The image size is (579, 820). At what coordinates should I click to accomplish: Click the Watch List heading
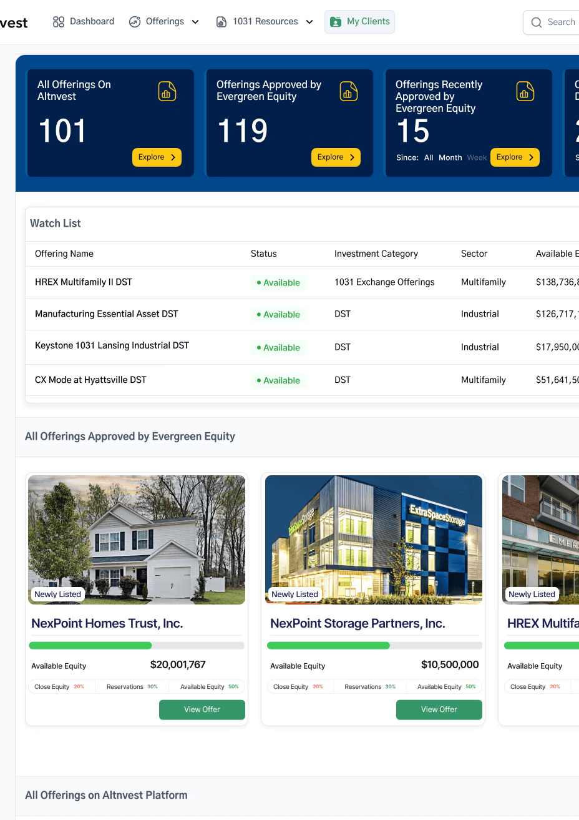(x=56, y=224)
